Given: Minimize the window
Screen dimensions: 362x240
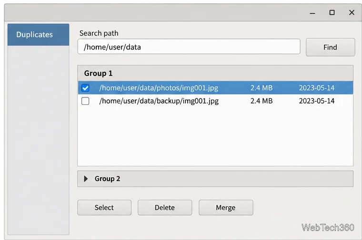Looking at the screenshot, I should [x=312, y=13].
